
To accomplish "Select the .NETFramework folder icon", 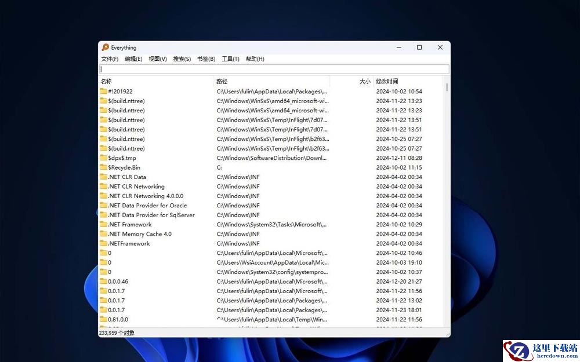I will pyautogui.click(x=104, y=243).
